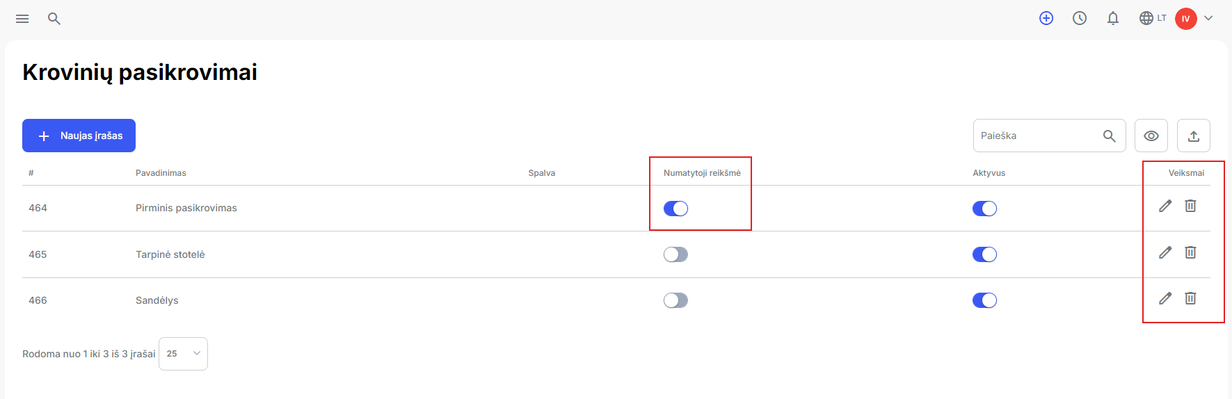Open the rows per page dropdown
Image resolution: width=1232 pixels, height=399 pixels.
183,354
